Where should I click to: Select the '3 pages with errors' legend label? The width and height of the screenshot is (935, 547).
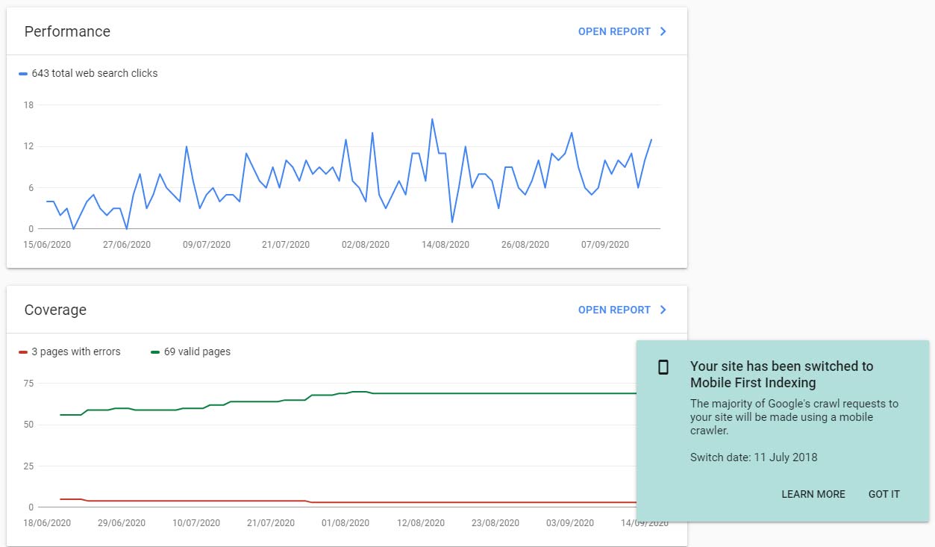click(75, 351)
